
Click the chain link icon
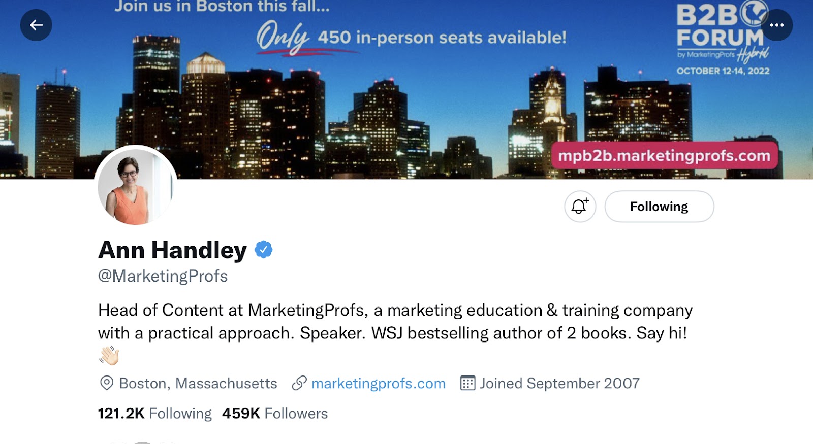coord(299,383)
